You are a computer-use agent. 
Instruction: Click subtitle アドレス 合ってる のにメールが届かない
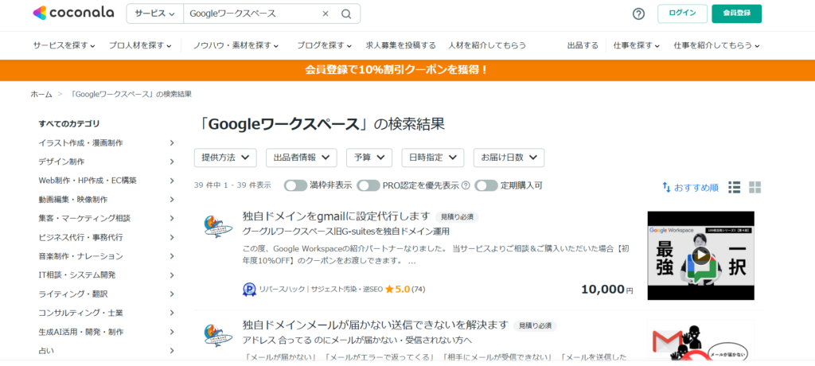357,340
